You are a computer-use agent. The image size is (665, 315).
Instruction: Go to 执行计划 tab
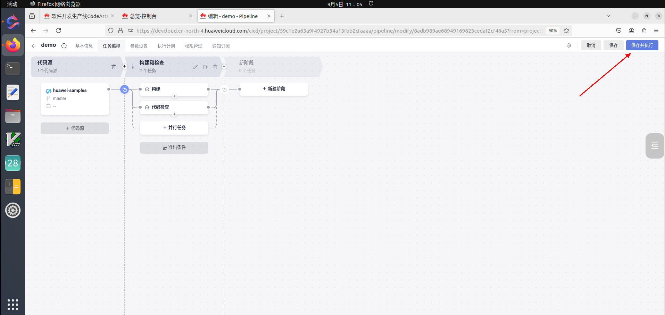pos(166,46)
